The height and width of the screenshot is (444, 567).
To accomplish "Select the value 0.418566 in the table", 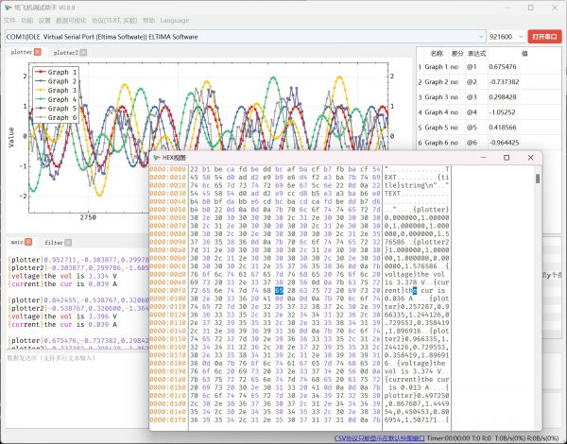I will pyautogui.click(x=503, y=128).
